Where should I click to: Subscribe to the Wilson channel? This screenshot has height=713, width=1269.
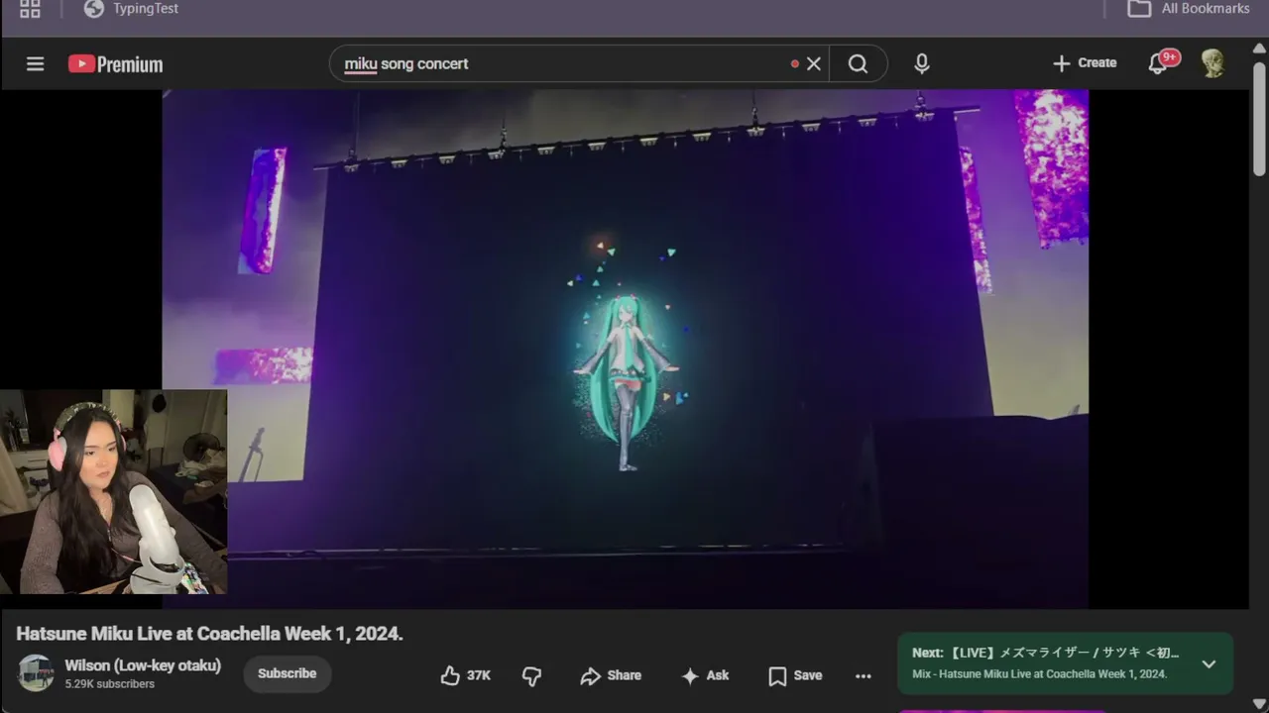[288, 673]
